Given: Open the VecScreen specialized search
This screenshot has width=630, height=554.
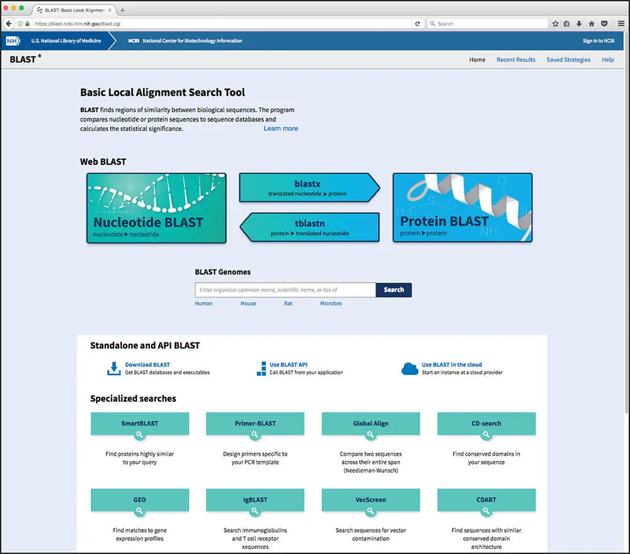Looking at the screenshot, I should tap(371, 500).
